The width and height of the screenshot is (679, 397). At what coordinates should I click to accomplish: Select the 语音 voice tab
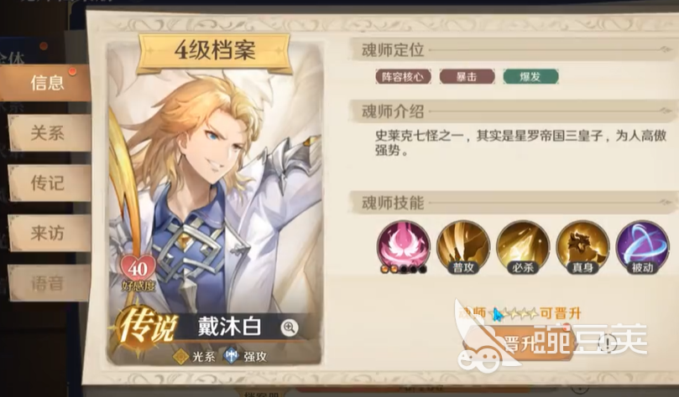[50, 283]
